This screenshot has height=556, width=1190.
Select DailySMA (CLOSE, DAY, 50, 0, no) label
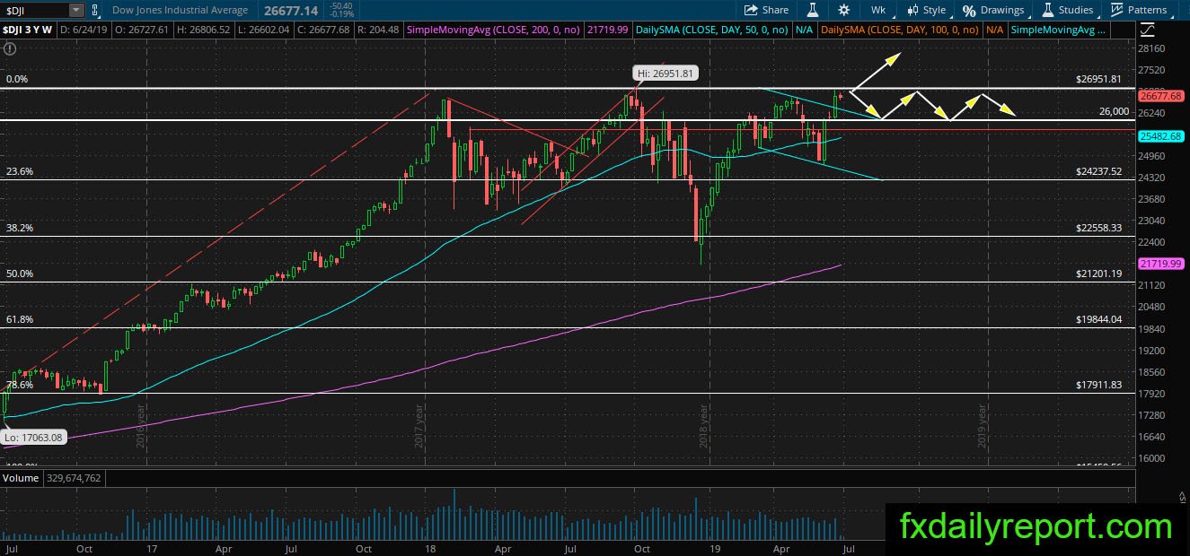pyautogui.click(x=712, y=30)
